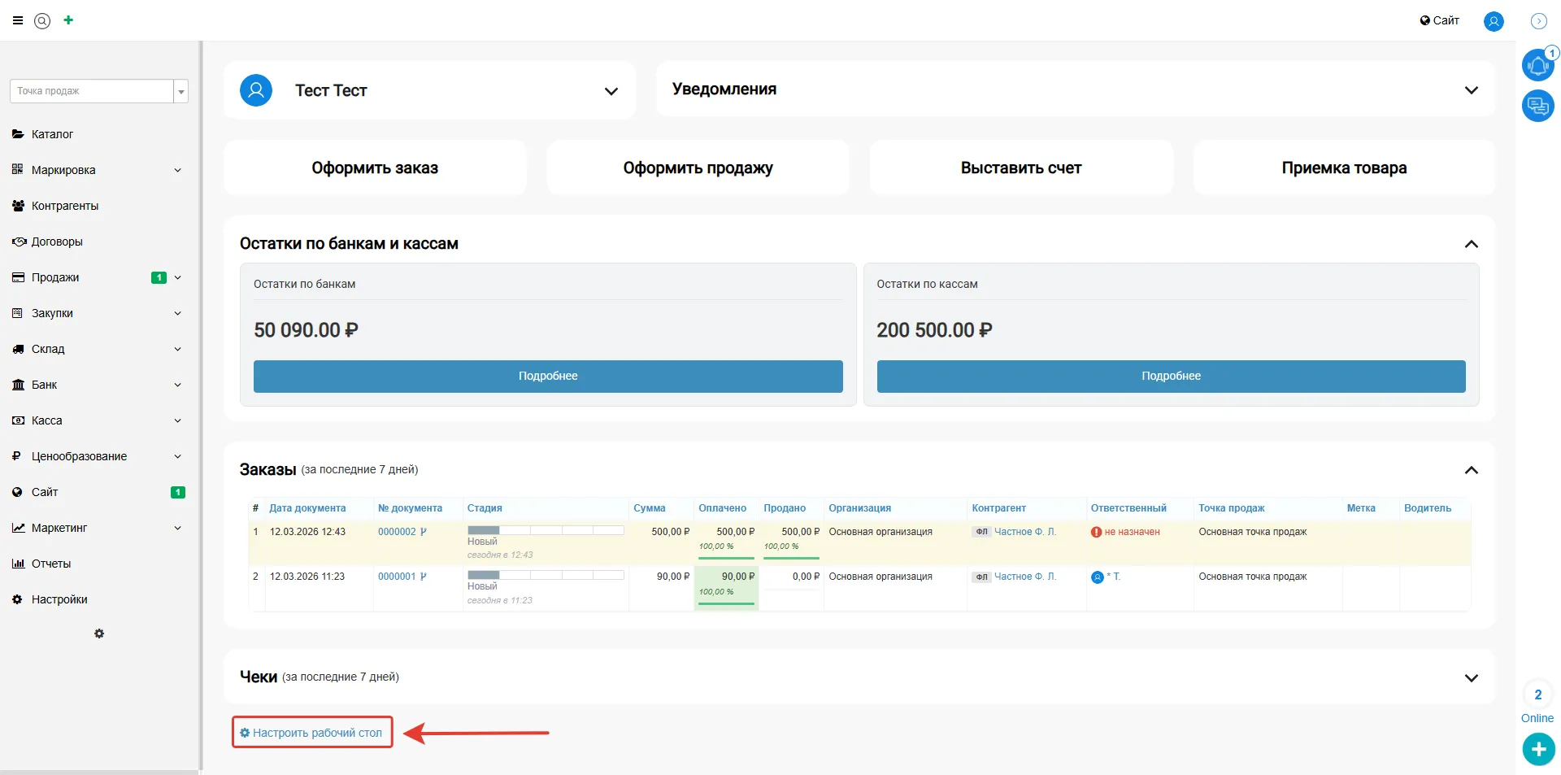The height and width of the screenshot is (775, 1561).
Task: Collapse the Остатки по банкам и кассам section
Action: click(1471, 244)
